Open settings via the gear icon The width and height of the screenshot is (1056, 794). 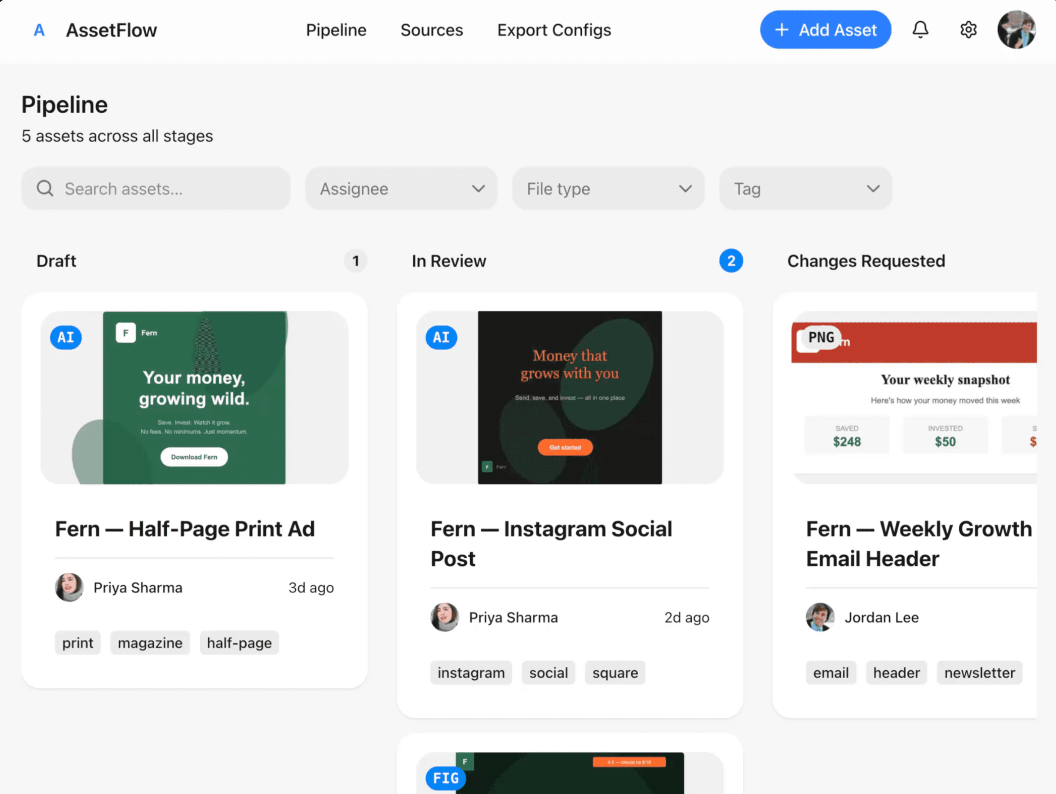click(x=968, y=30)
